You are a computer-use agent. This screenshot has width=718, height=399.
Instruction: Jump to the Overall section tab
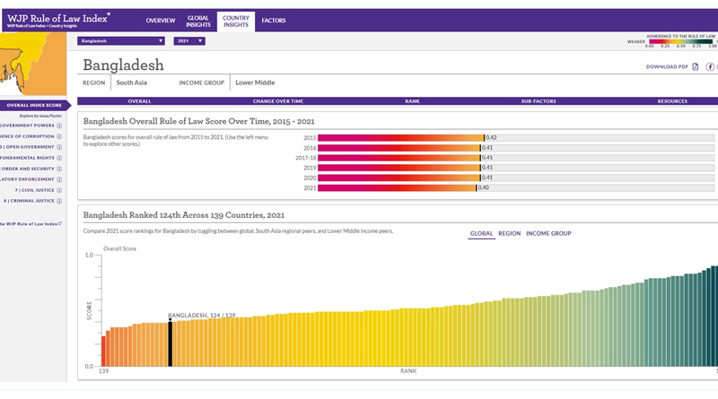pyautogui.click(x=139, y=101)
